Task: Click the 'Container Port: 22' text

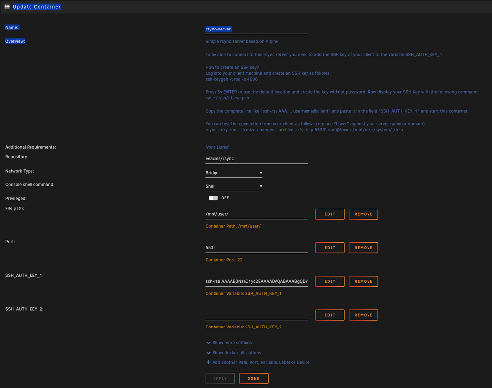Action: tap(224, 260)
